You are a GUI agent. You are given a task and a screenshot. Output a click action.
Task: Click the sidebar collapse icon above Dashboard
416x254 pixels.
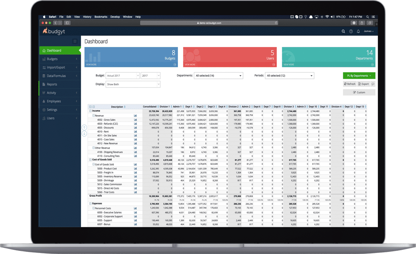[x=75, y=41]
